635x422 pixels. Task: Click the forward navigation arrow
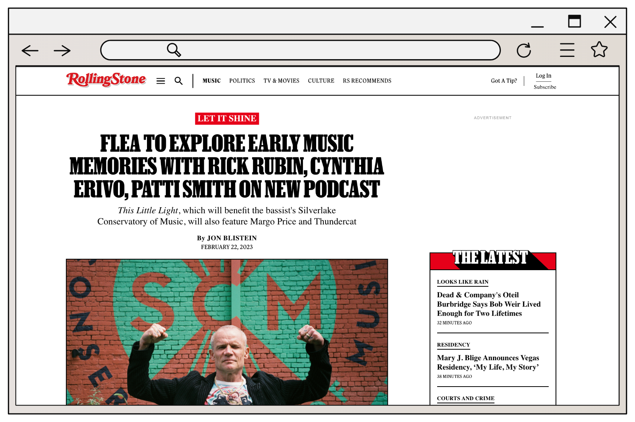61,50
